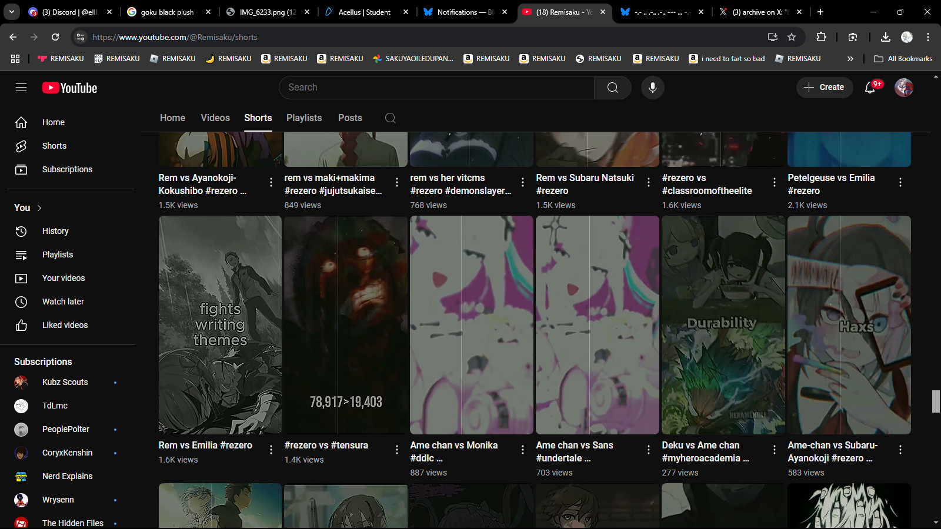Open options for Deku vs Ame chan short
This screenshot has width=941, height=529.
775,450
